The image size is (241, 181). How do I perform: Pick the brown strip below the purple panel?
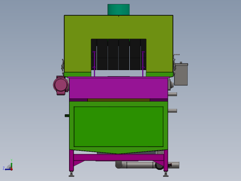click(x=119, y=100)
